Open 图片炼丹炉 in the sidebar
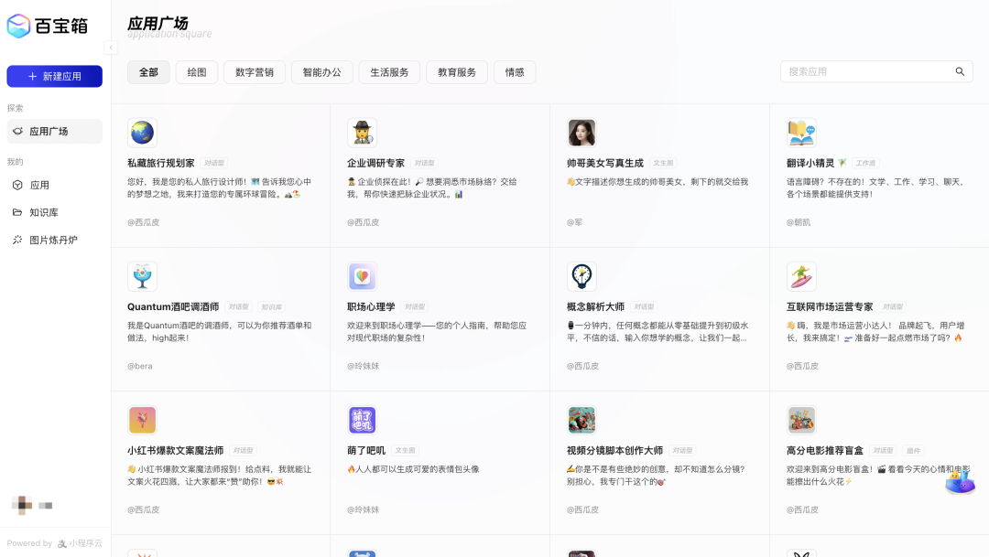989x557 pixels. click(x=54, y=240)
